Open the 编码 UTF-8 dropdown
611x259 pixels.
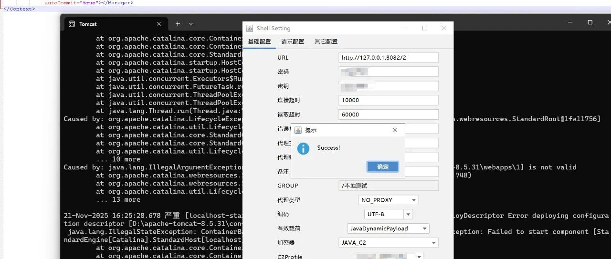(389, 214)
